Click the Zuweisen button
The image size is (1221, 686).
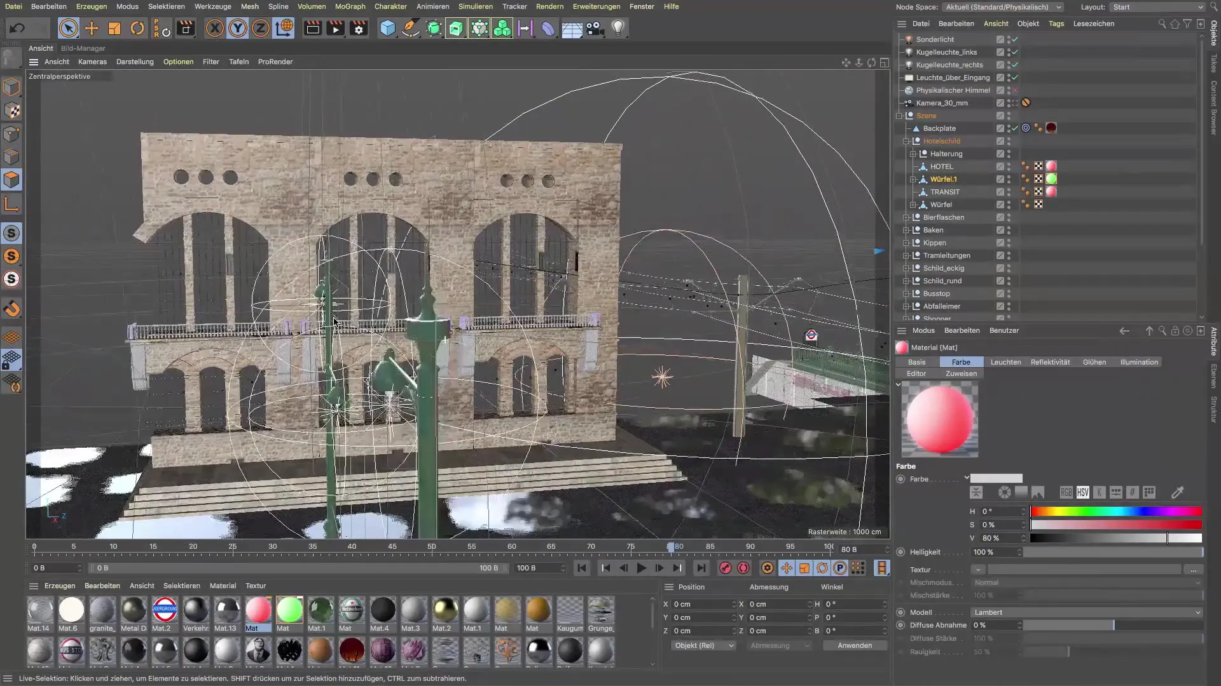961,373
